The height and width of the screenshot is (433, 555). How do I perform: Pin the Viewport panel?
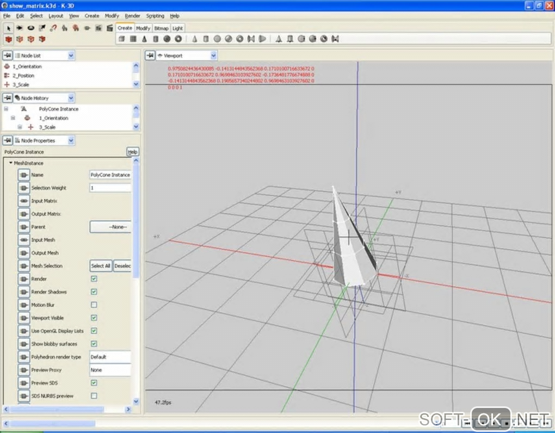tap(150, 55)
